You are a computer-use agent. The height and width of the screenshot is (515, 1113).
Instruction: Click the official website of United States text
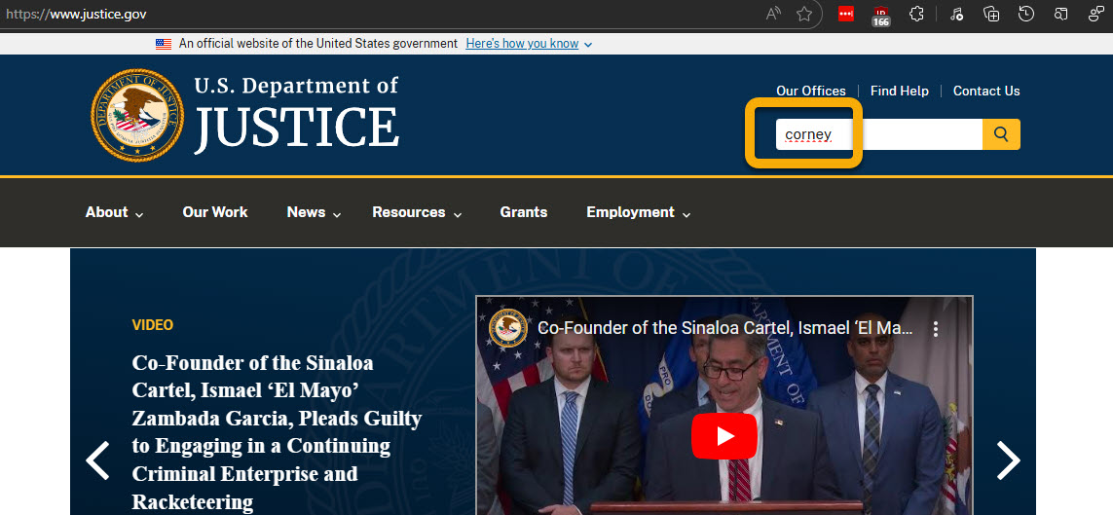(x=318, y=44)
